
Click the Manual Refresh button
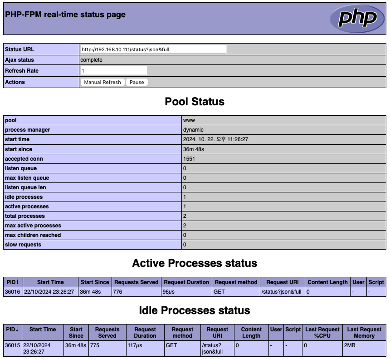click(102, 82)
